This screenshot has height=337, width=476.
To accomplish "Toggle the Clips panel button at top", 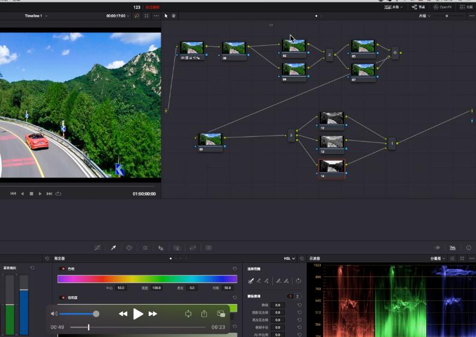I will click(393, 7).
